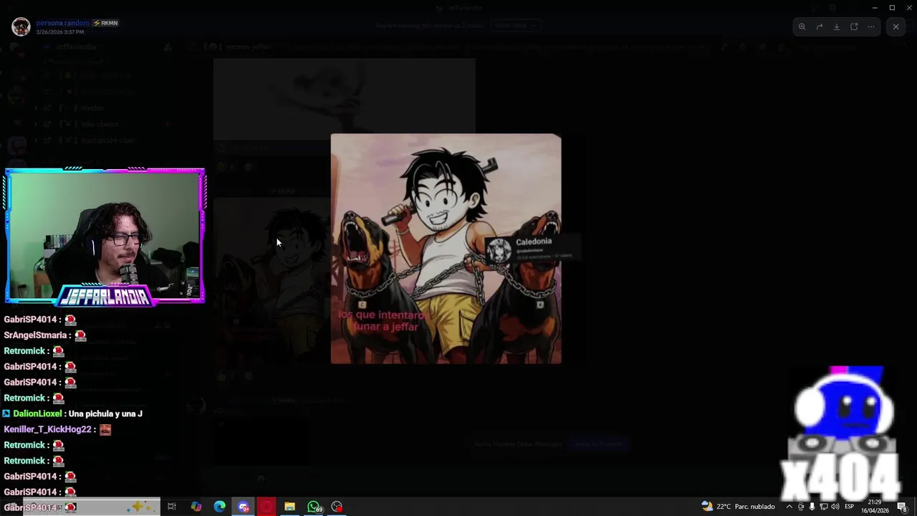The image size is (917, 516).
Task: Open network settings tray icon
Action: coord(824,507)
